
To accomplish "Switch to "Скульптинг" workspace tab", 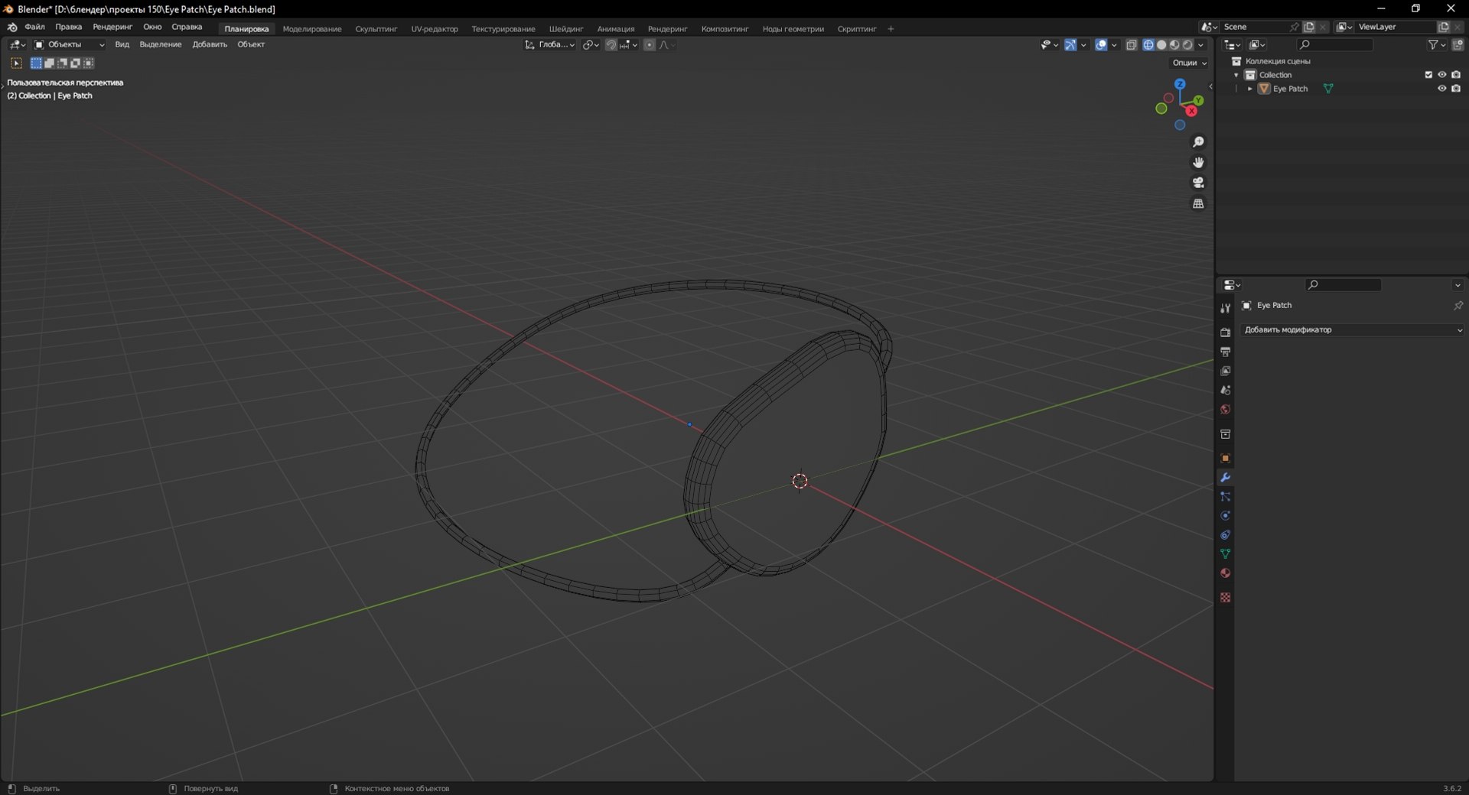I will [376, 29].
